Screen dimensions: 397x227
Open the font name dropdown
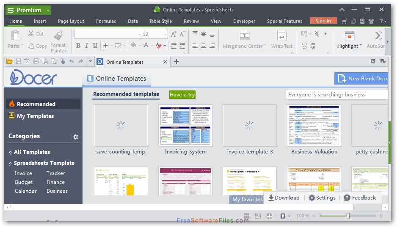(139, 34)
